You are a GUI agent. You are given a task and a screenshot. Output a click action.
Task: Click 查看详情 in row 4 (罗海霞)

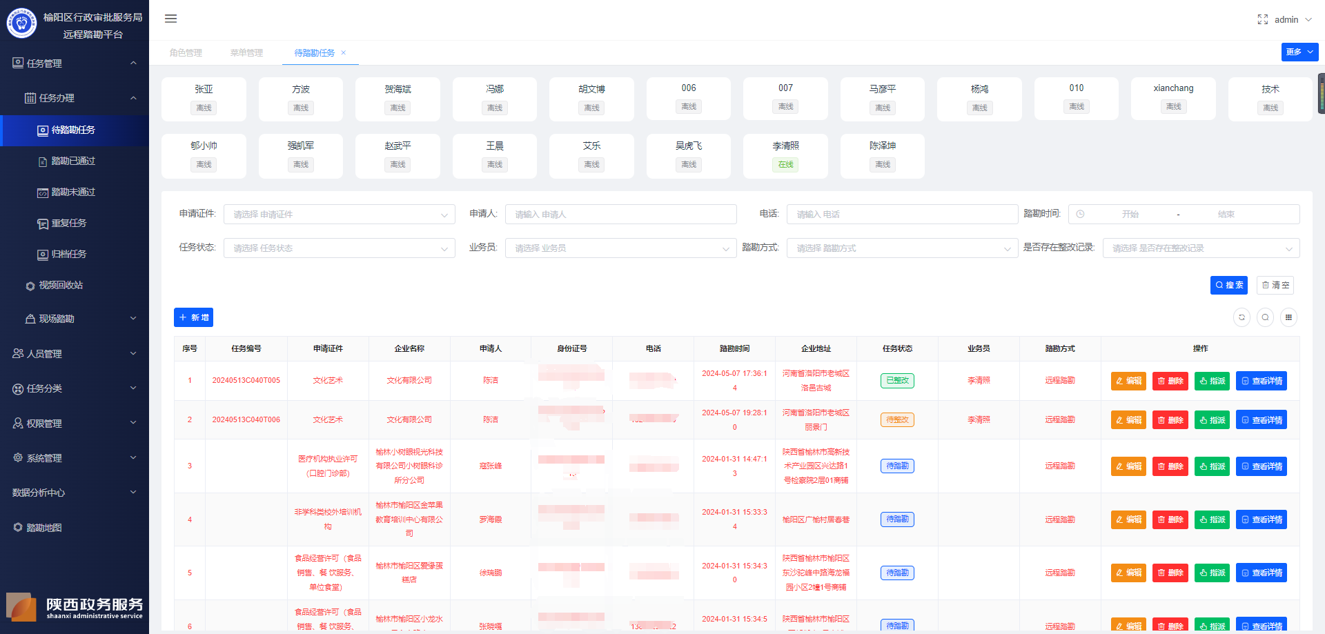1262,519
